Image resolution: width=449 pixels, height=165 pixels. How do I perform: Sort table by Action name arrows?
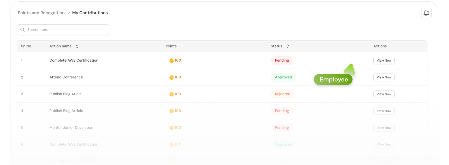(x=77, y=46)
